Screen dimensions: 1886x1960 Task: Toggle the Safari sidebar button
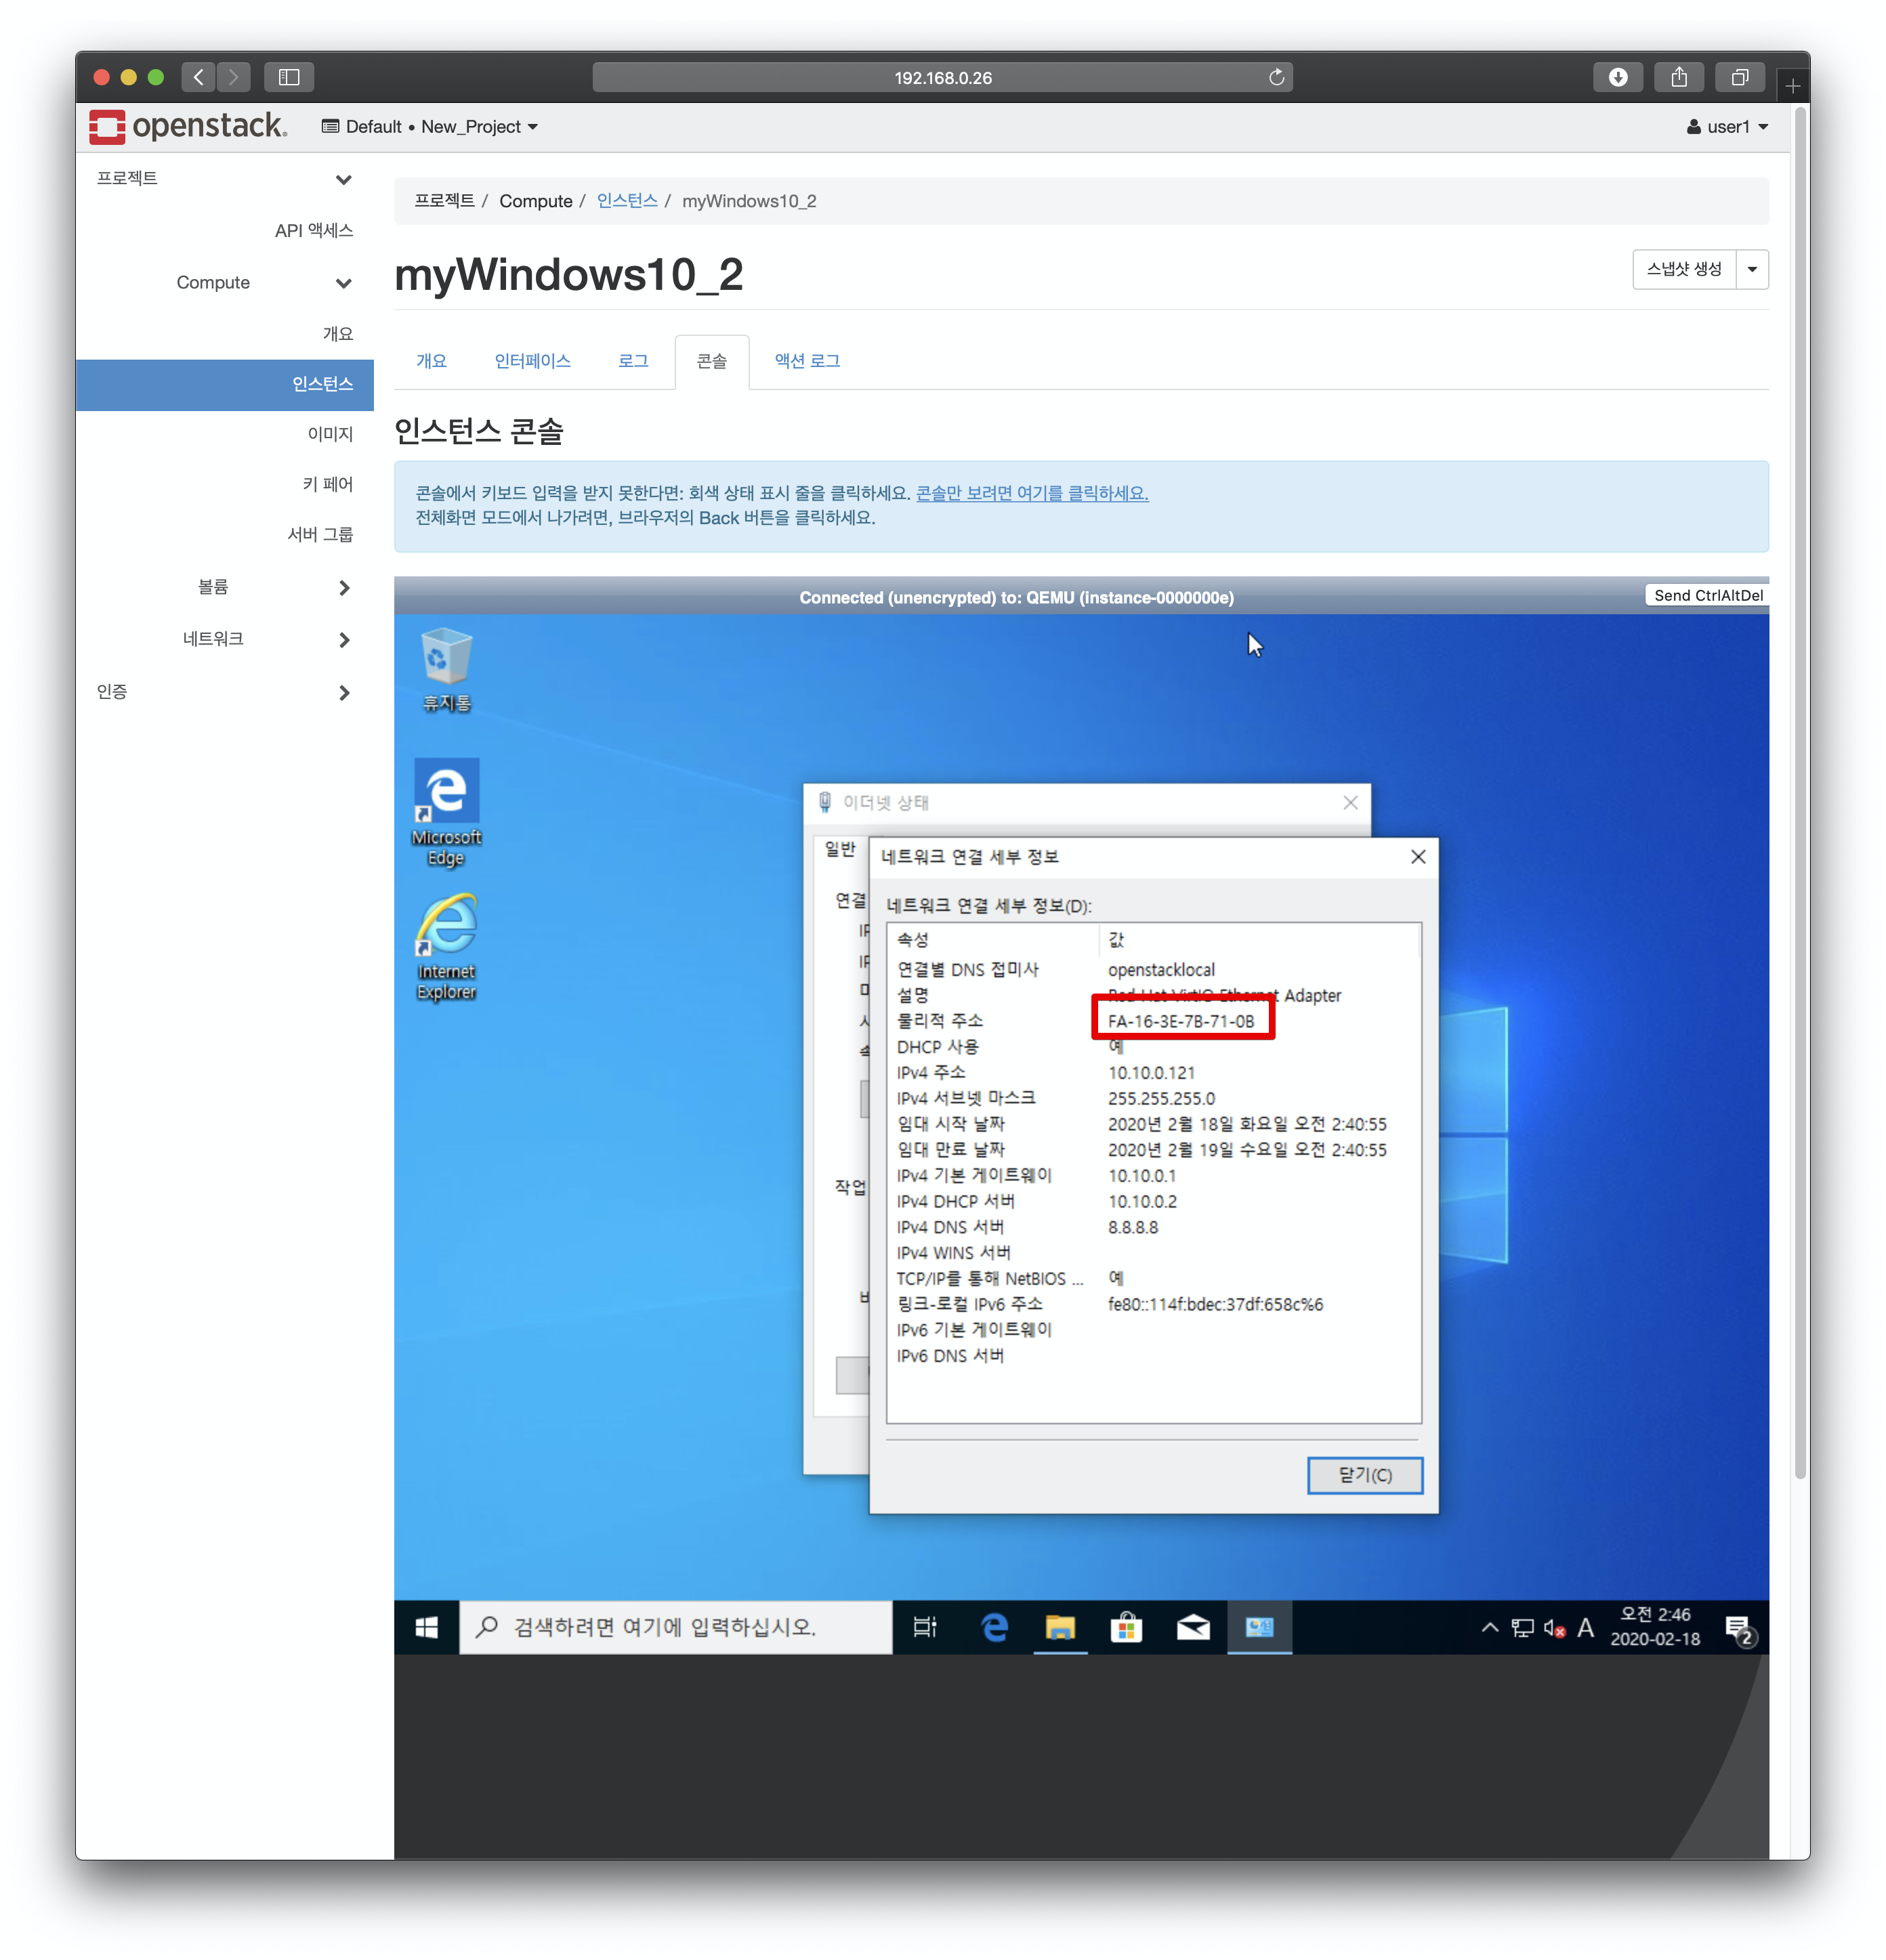click(x=289, y=78)
